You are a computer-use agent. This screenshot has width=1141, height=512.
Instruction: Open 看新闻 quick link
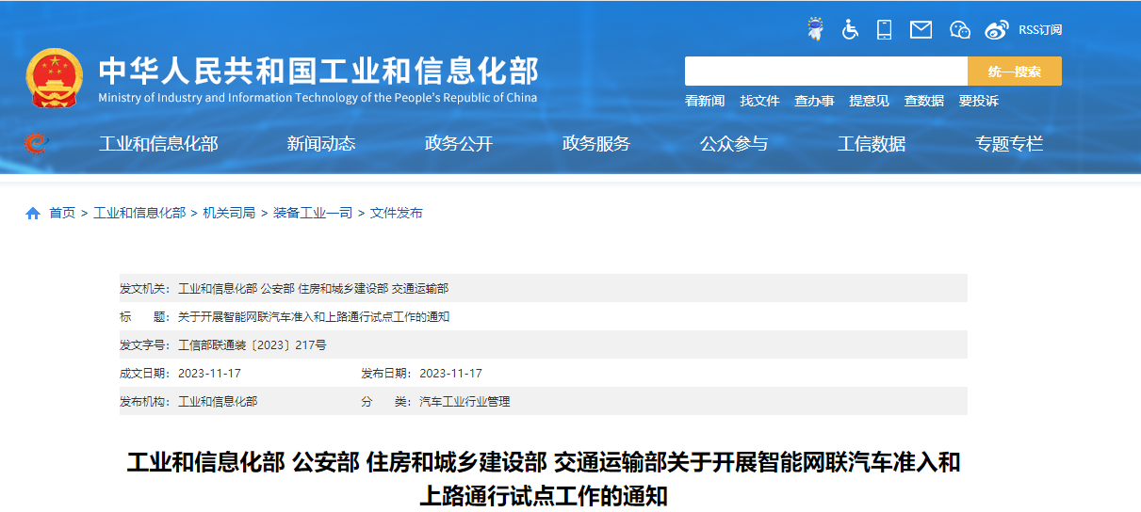705,101
